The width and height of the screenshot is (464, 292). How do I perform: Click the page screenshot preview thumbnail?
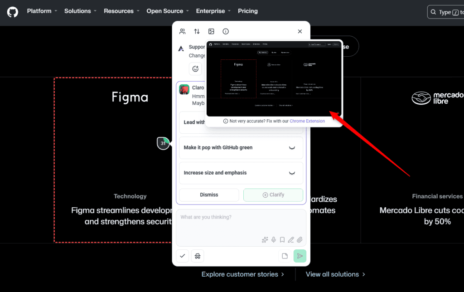click(274, 78)
